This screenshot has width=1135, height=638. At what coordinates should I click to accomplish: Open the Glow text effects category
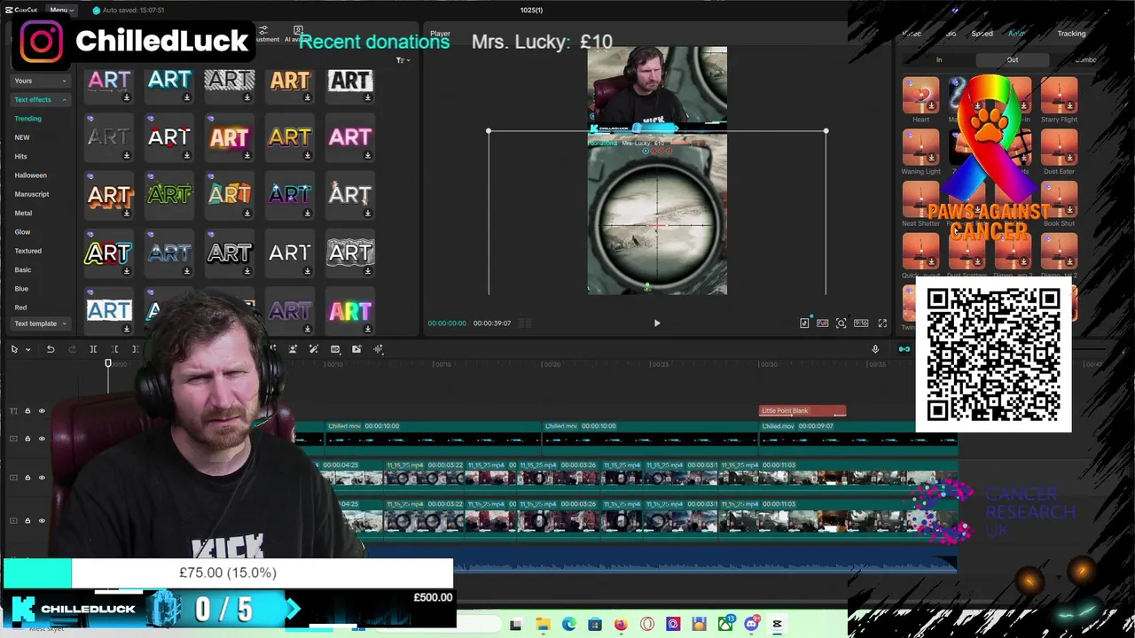[x=22, y=232]
